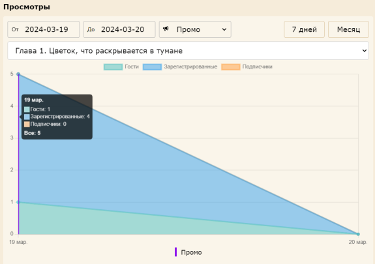Click the От date field 2024-03-19

(x=43, y=29)
